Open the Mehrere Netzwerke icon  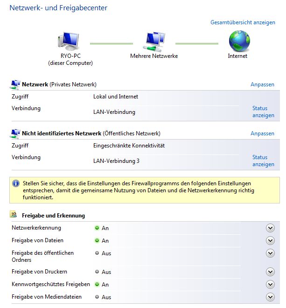pos(154,42)
